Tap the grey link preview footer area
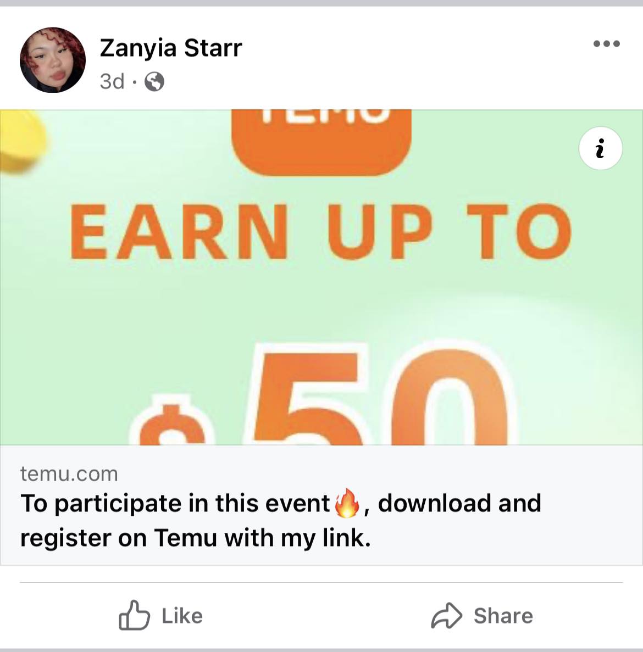This screenshot has height=652, width=643. pos(321,505)
